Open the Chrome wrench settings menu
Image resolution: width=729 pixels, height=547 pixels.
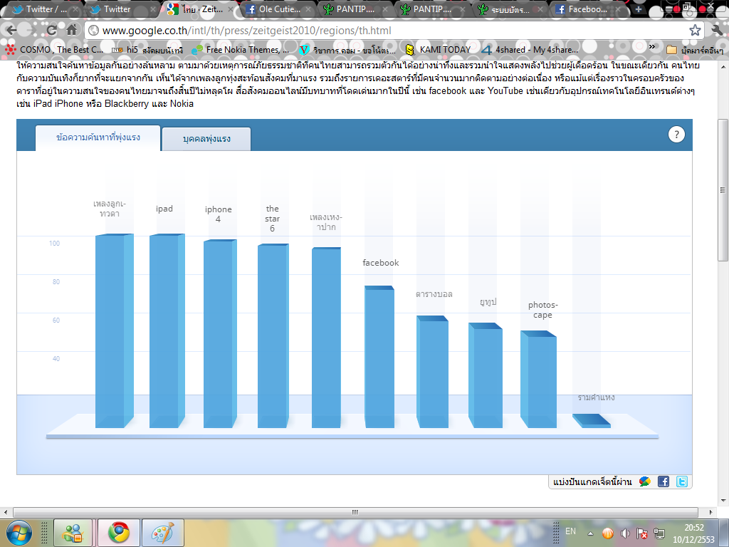click(718, 31)
